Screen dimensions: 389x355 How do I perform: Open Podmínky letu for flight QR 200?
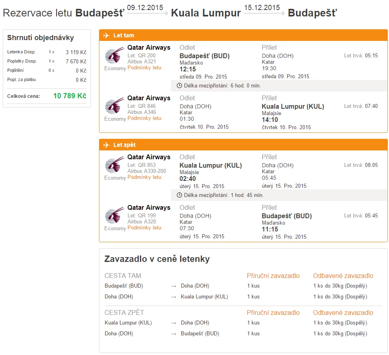pyautogui.click(x=144, y=68)
